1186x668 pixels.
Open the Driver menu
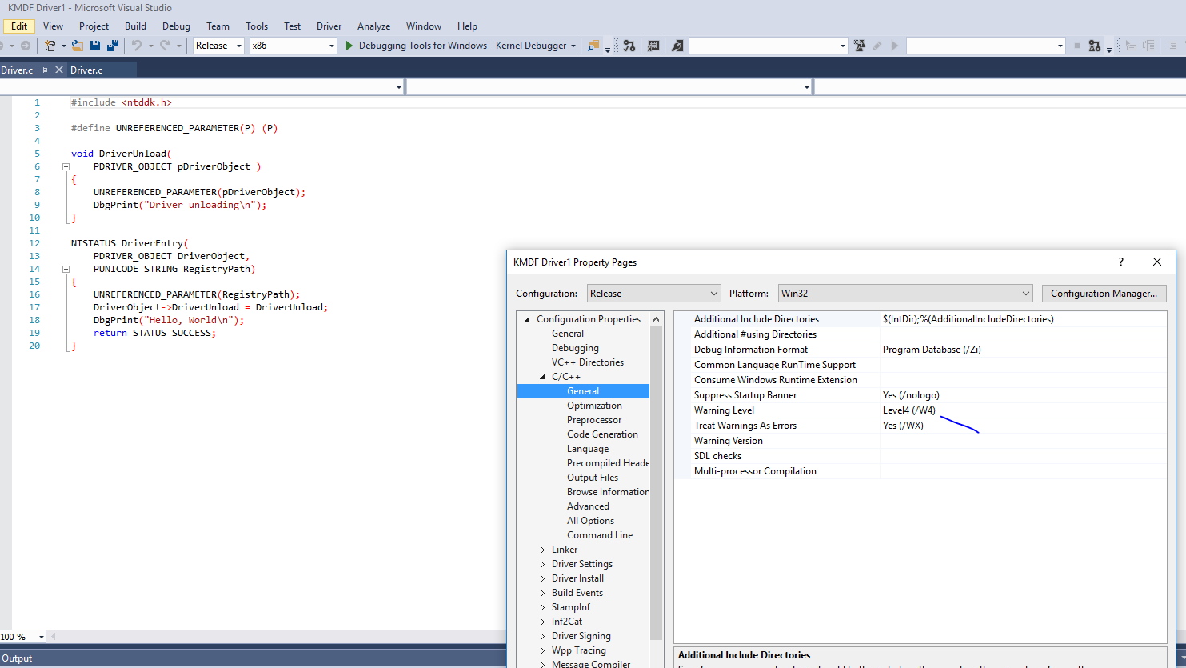pos(329,26)
